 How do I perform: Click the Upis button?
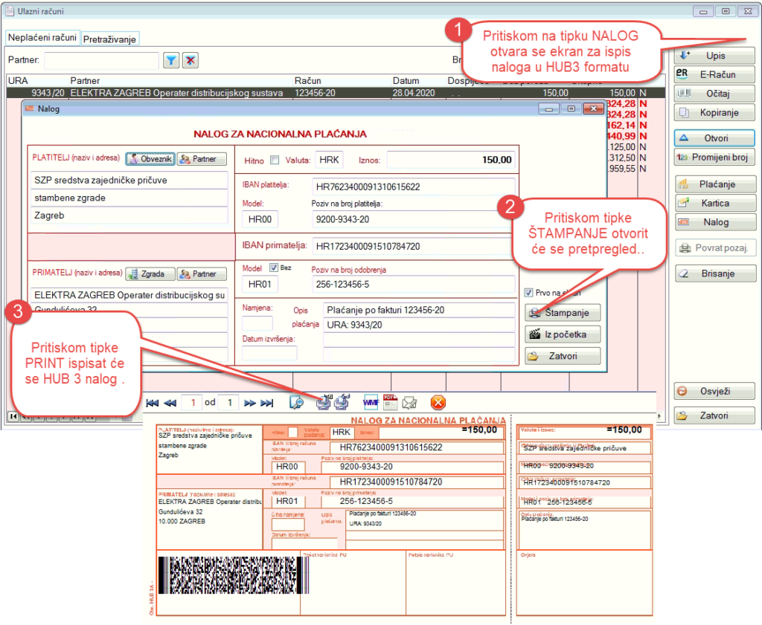(714, 55)
